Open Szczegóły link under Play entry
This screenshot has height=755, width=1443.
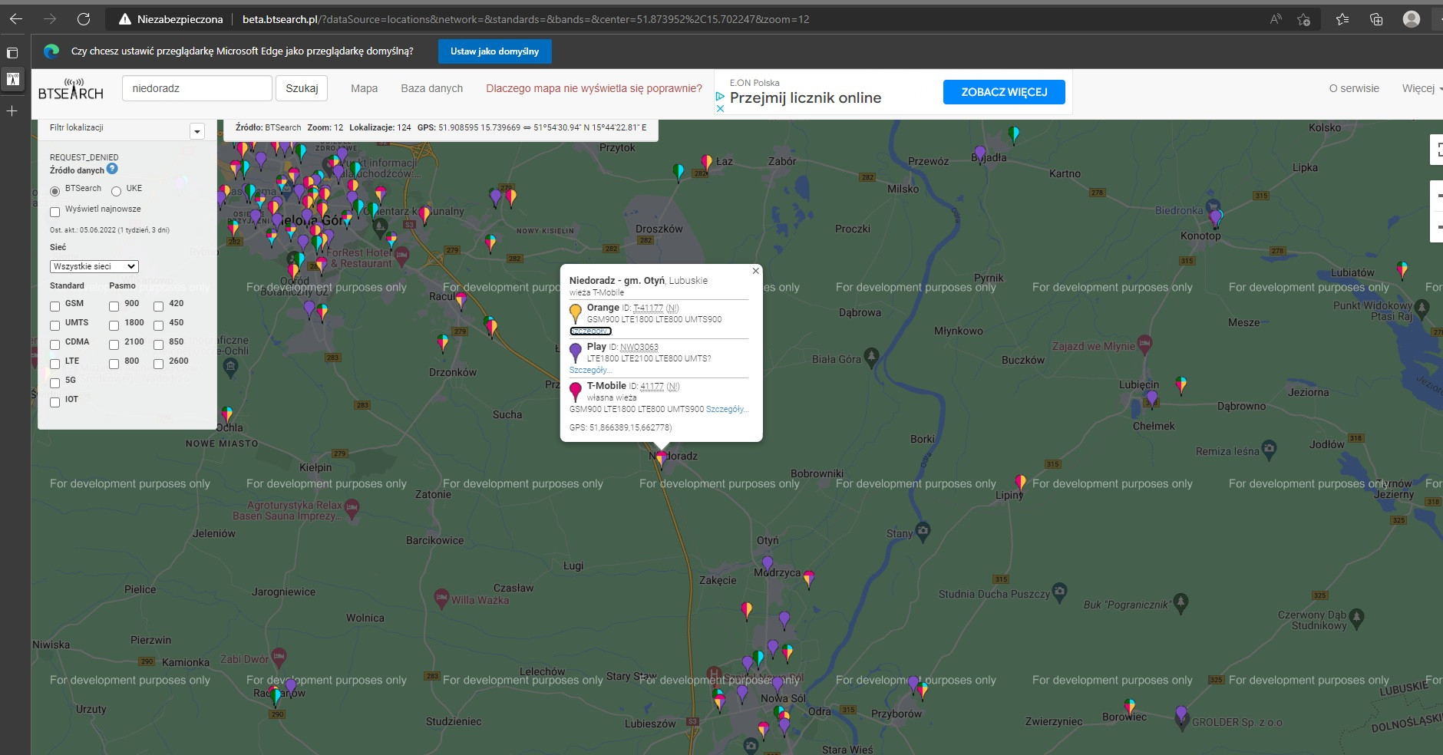pos(590,370)
